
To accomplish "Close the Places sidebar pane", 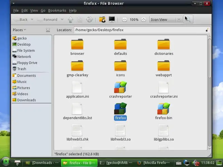I will tap(48, 30).
